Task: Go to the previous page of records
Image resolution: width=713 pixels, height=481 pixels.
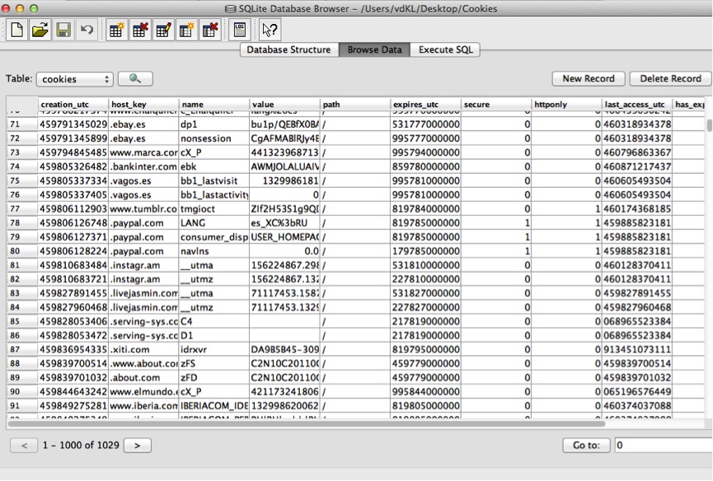Action: point(24,445)
